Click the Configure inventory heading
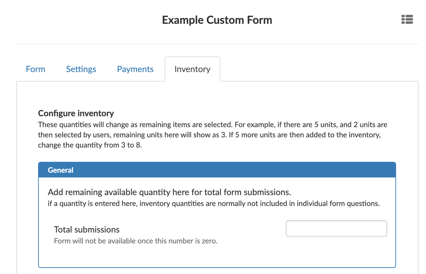The image size is (426, 274). (76, 113)
